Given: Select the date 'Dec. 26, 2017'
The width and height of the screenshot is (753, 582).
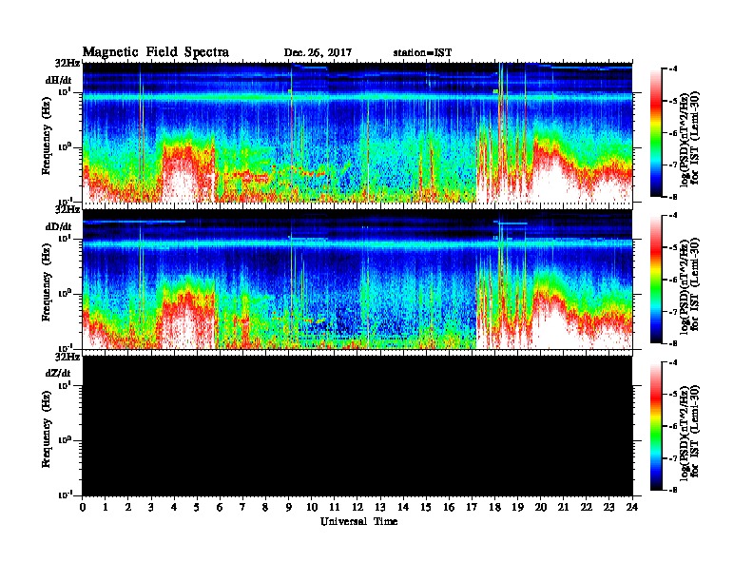Looking at the screenshot, I should click(318, 53).
